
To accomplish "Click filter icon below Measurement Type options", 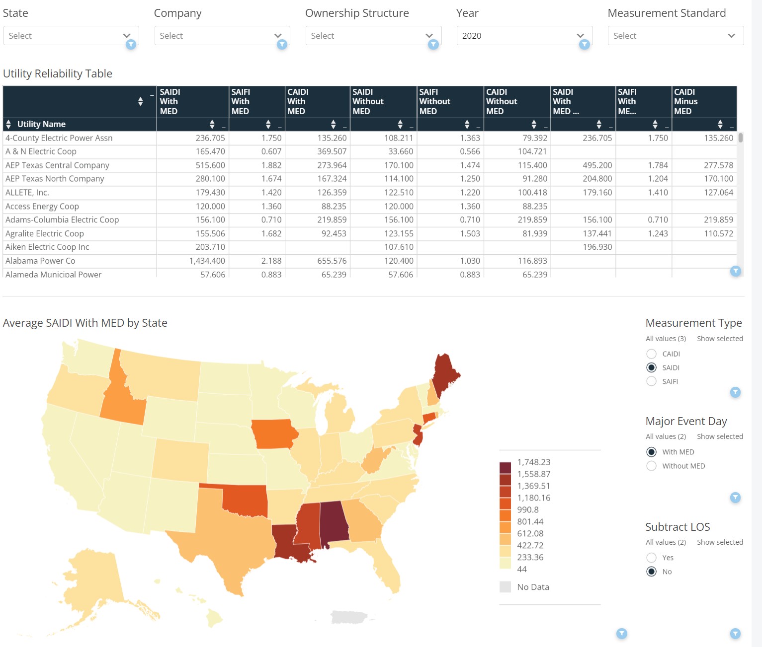I will (735, 392).
